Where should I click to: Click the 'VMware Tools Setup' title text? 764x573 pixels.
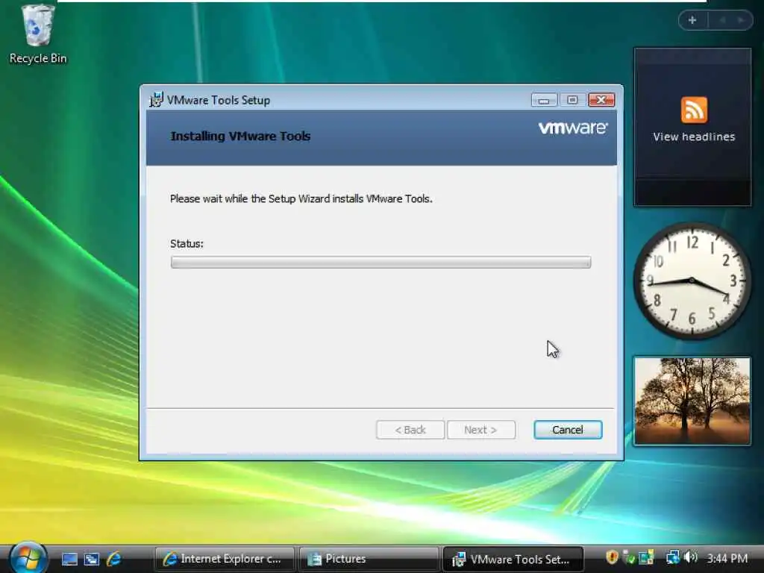tap(219, 100)
